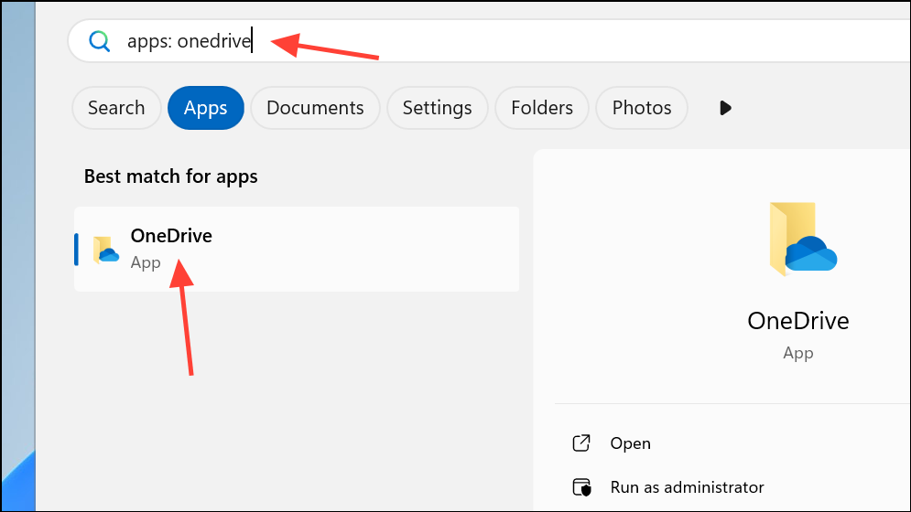Click the search magnifier icon
The image size is (911, 512).
(x=100, y=41)
